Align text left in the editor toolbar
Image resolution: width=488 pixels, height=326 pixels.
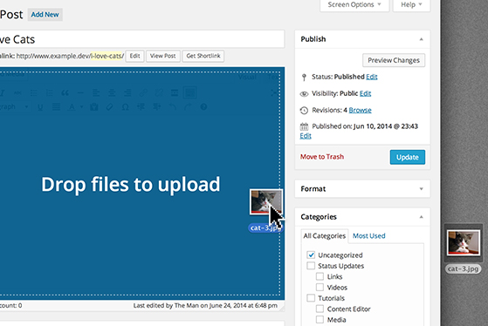(x=96, y=92)
